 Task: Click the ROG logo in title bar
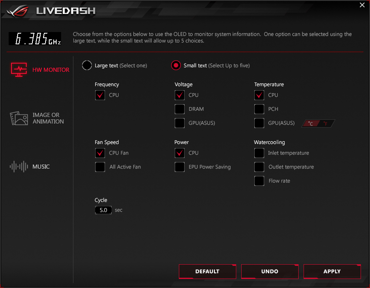click(18, 11)
